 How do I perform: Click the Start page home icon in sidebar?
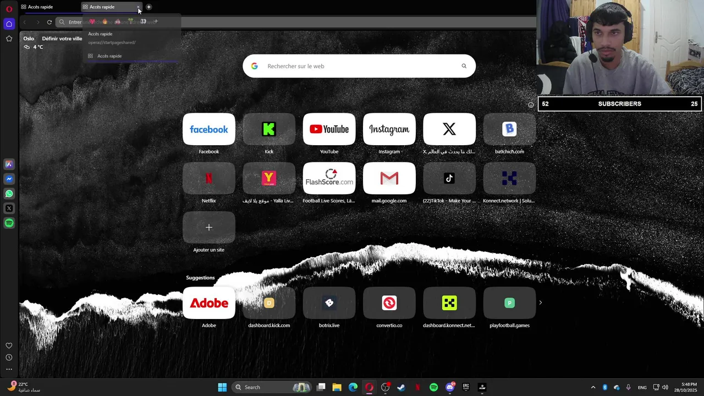pos(9,24)
